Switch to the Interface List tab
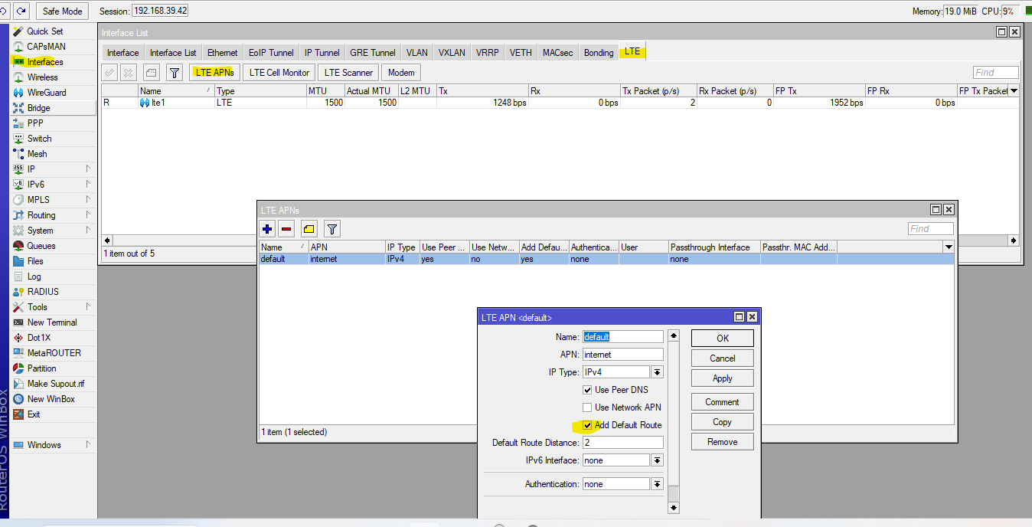The image size is (1032, 527). click(173, 53)
